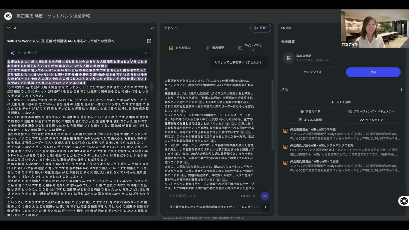Select the AIの進化に suggestion chip

(x=251, y=207)
